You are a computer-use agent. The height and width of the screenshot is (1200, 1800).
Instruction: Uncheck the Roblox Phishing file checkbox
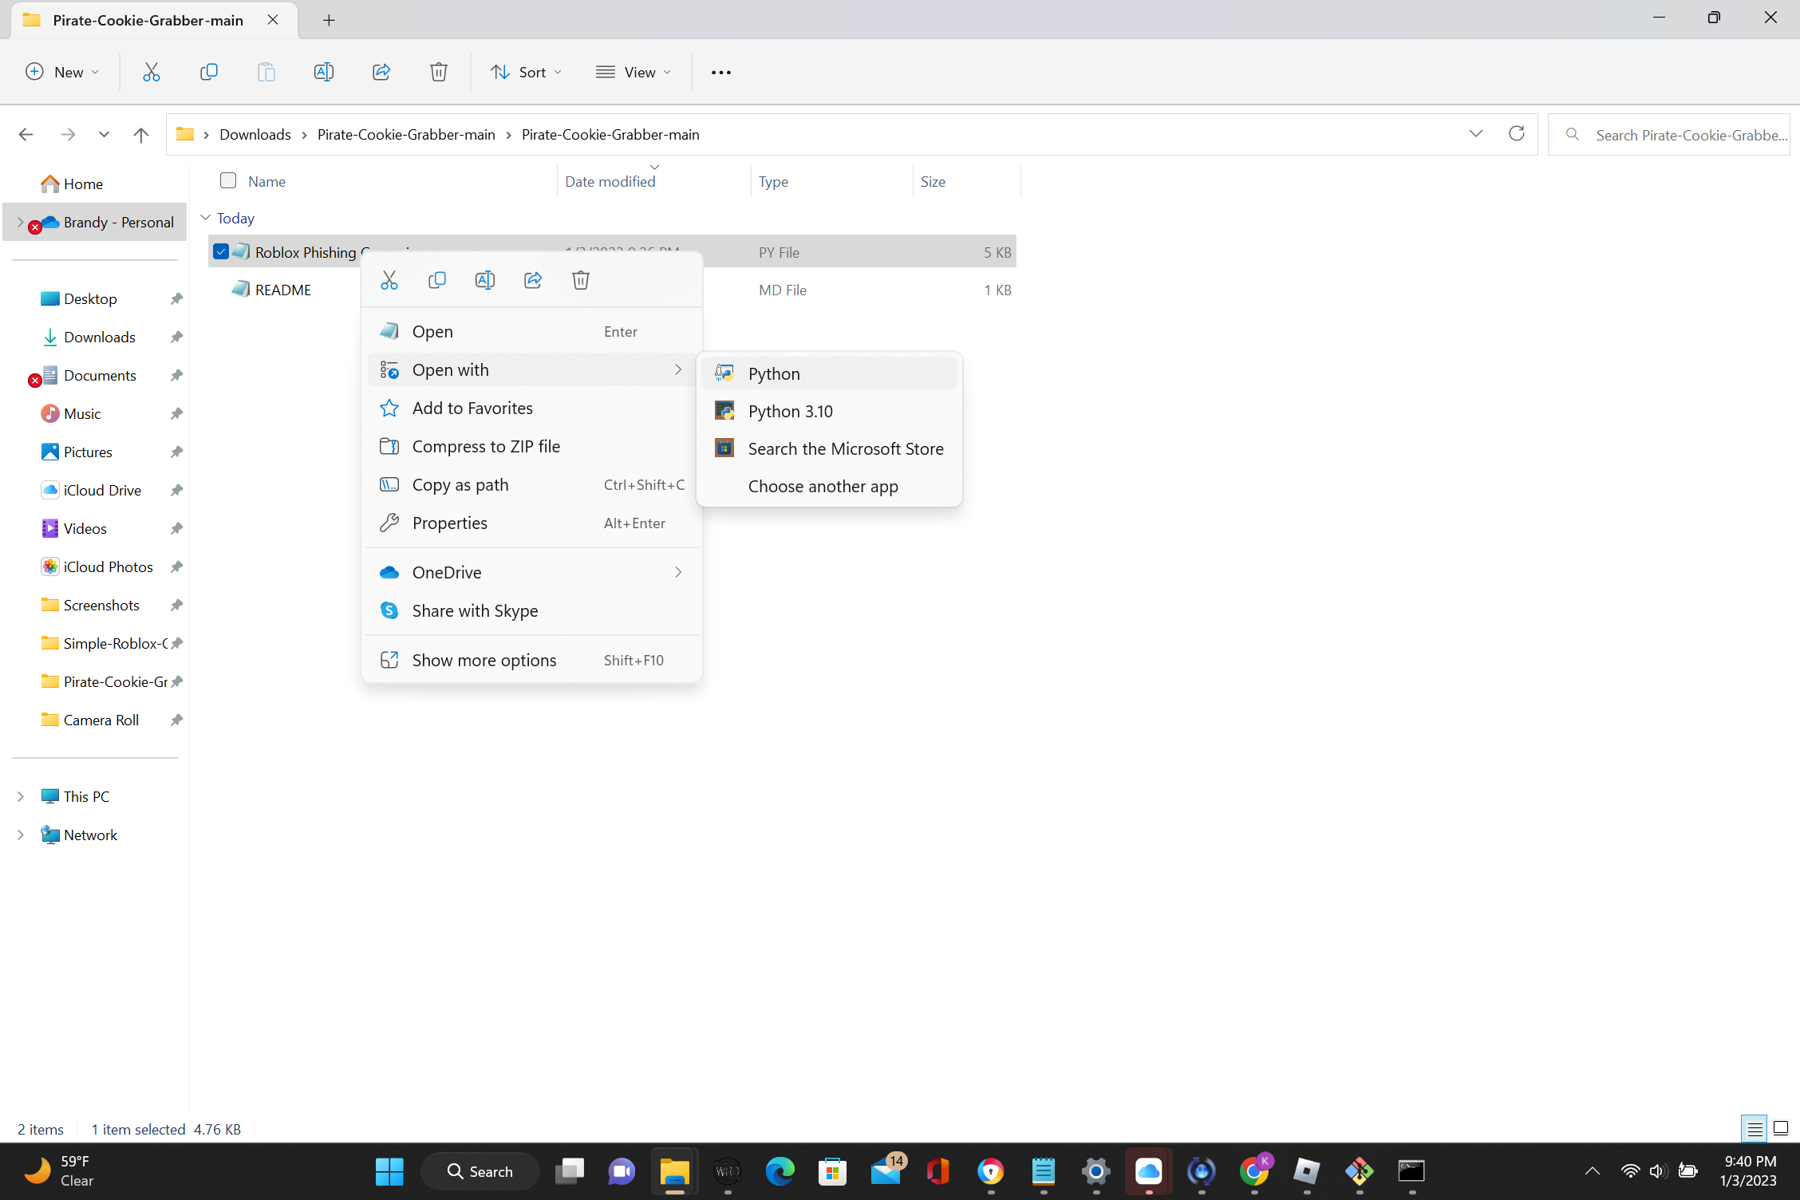[221, 252]
